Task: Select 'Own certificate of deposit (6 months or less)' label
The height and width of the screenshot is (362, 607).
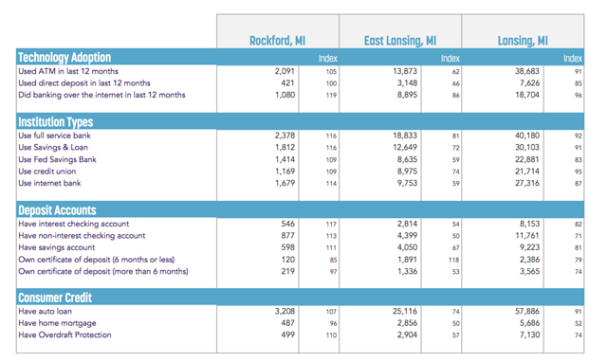Action: [x=97, y=260]
